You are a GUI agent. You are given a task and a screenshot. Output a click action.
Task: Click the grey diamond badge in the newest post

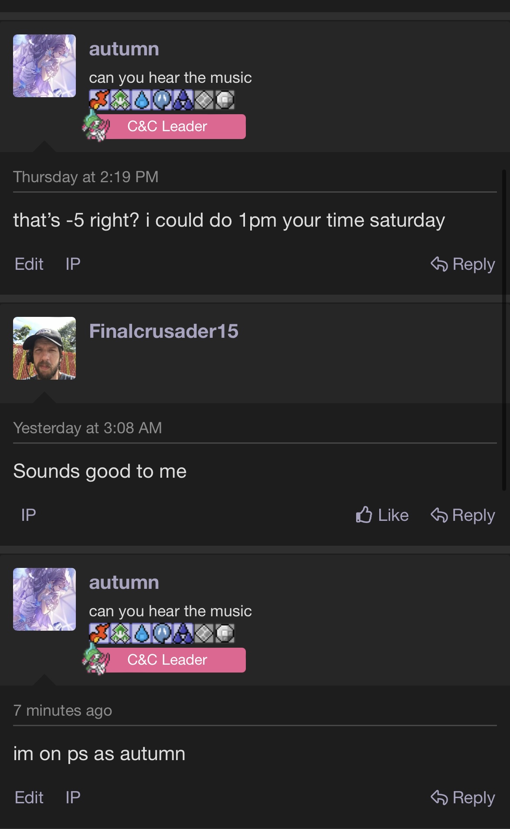tap(204, 633)
